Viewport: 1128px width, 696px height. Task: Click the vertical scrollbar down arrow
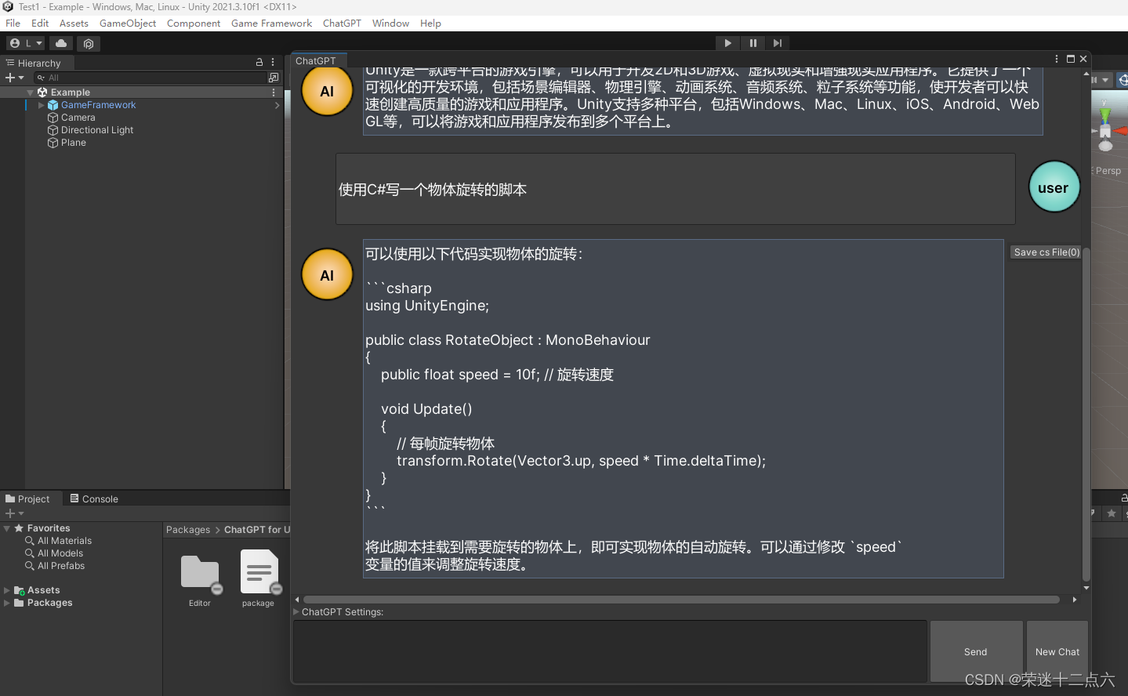[x=1086, y=588]
